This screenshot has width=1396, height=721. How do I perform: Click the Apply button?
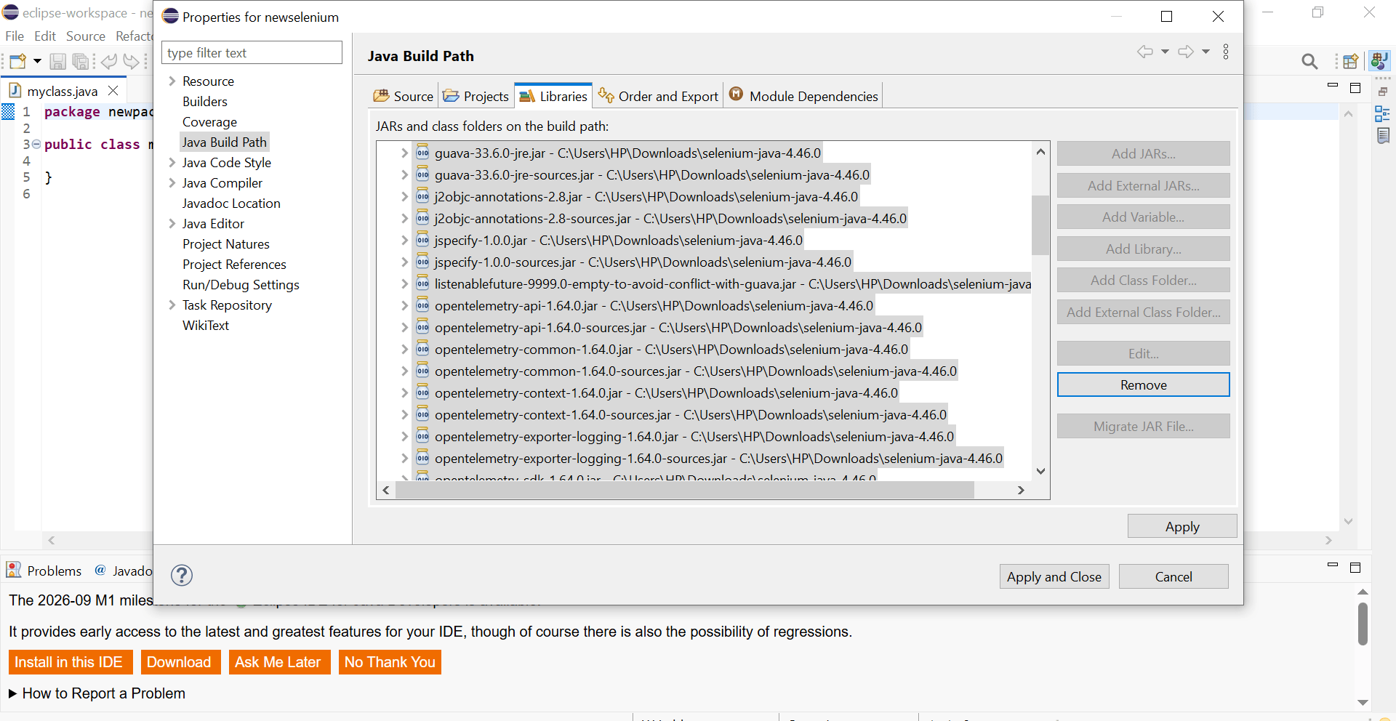click(x=1182, y=526)
